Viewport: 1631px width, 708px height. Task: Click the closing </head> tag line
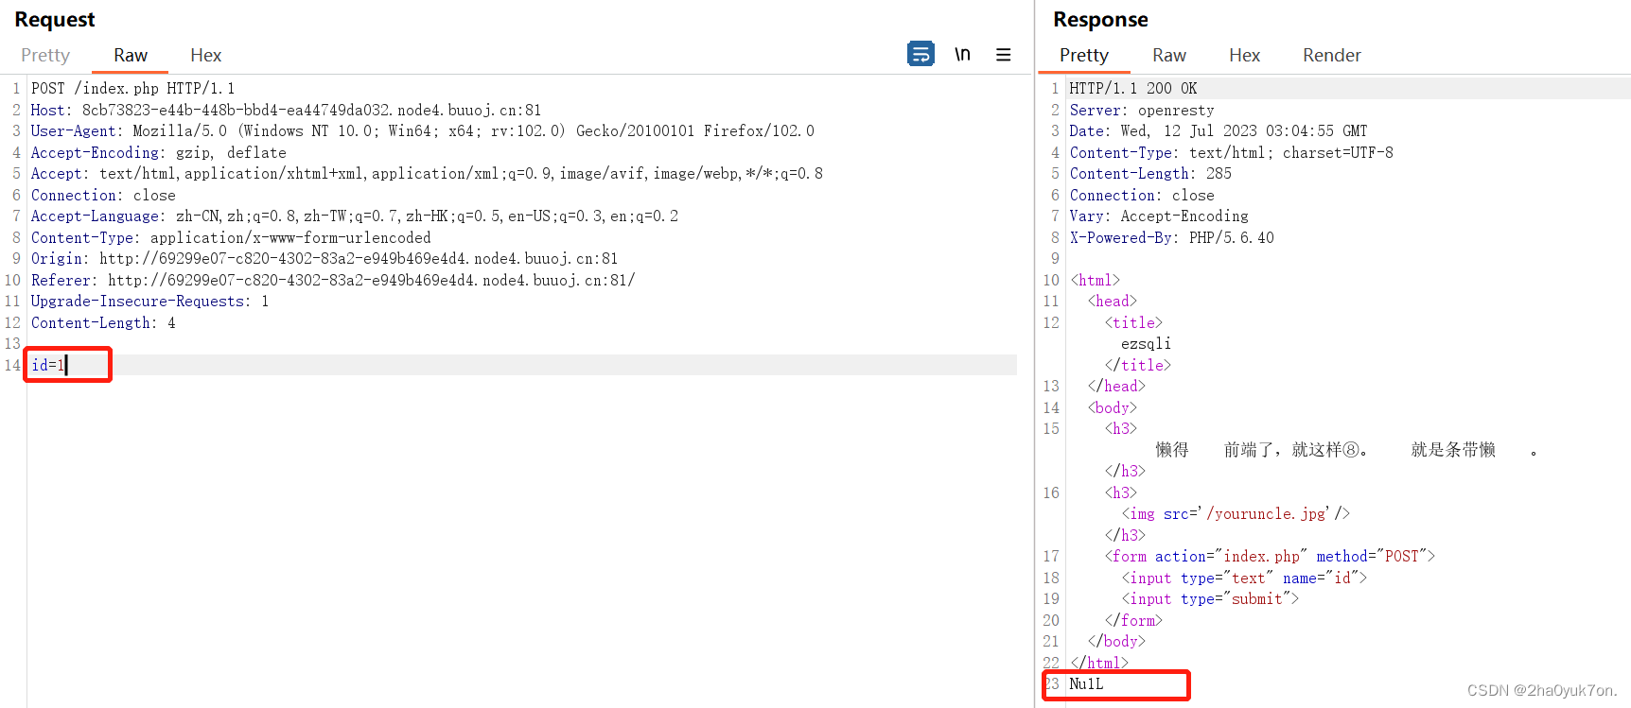(x=1116, y=386)
